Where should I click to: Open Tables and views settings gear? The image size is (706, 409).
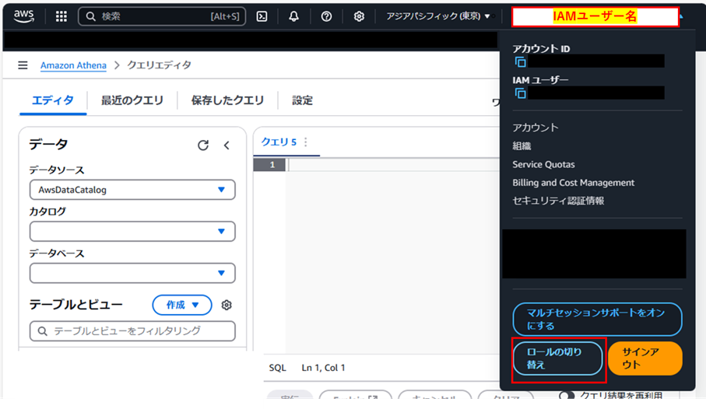(x=227, y=305)
